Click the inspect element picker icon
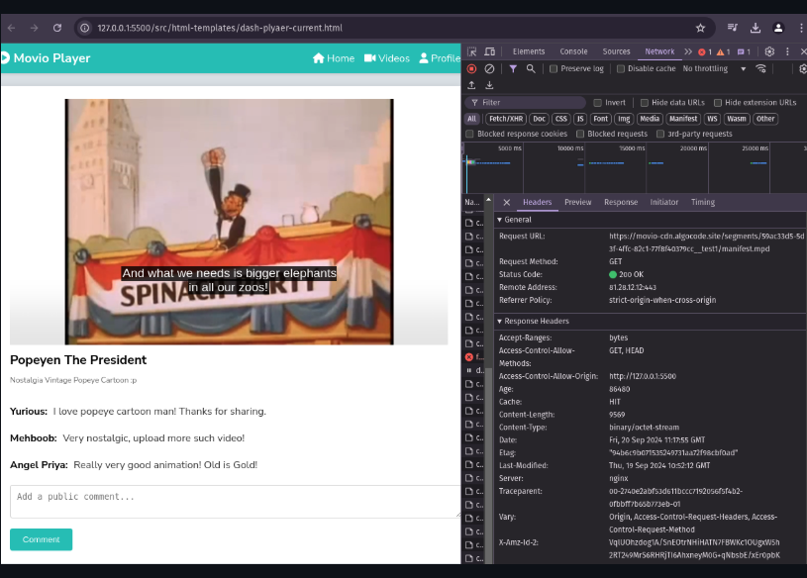This screenshot has width=807, height=578. coord(472,51)
